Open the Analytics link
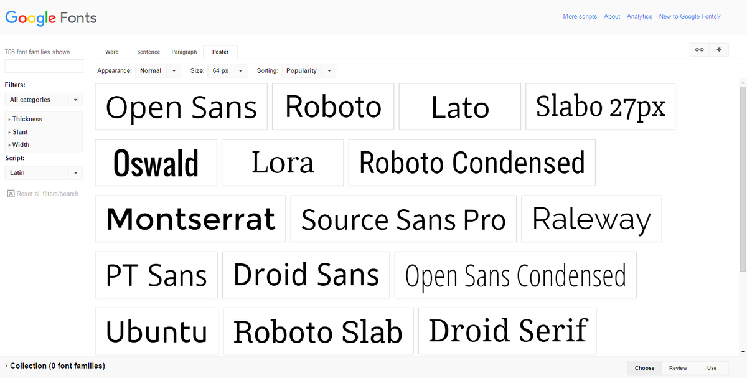 [x=639, y=17]
